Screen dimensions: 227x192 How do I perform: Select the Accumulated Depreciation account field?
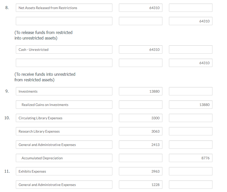point(64,158)
